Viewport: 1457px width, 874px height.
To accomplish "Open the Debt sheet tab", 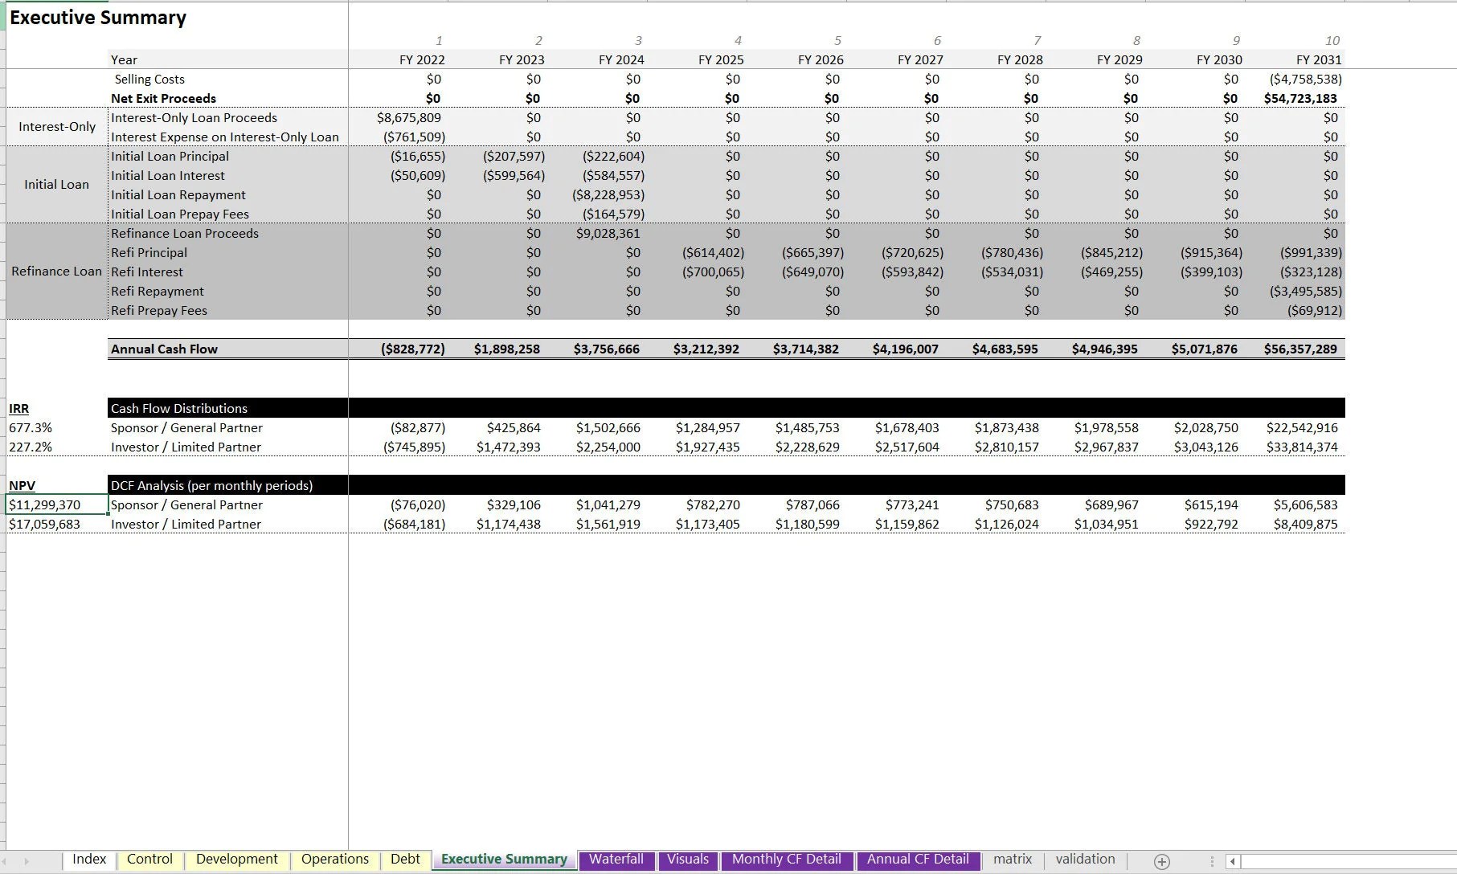I will (x=405, y=859).
